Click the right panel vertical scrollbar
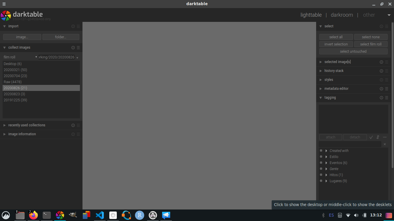 [392, 95]
